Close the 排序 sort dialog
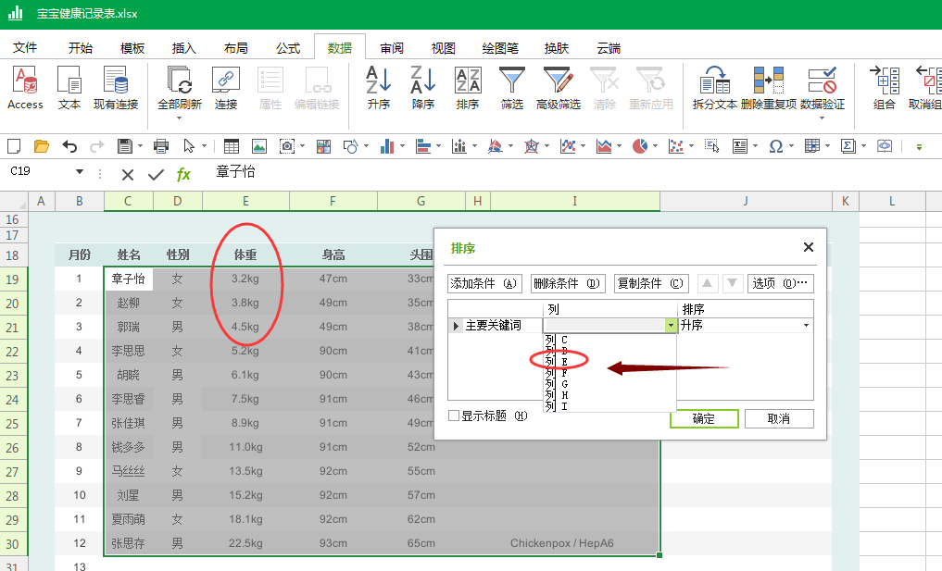 [x=809, y=247]
